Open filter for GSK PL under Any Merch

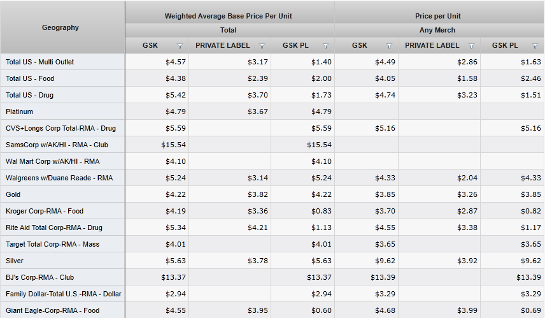tap(535, 46)
